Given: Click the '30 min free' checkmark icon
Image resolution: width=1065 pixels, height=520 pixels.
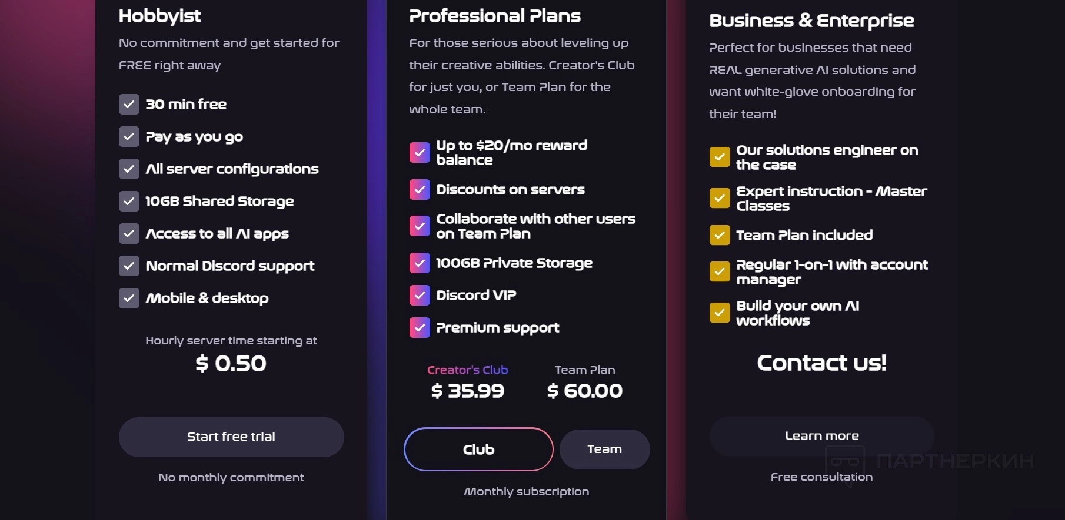Looking at the screenshot, I should (129, 105).
